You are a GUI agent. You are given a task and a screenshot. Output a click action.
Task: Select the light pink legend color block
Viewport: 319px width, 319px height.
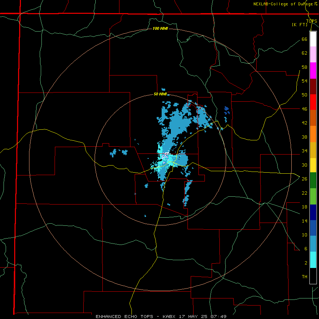click(313, 55)
